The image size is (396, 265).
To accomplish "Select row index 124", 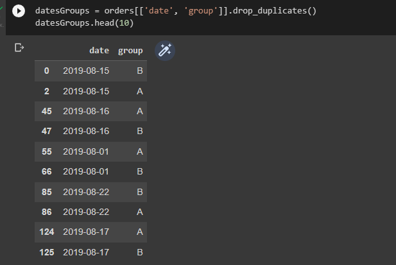I will click(47, 232).
